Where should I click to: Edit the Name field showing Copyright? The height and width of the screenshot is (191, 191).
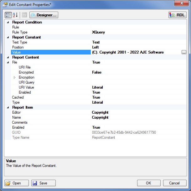[x=138, y=117]
